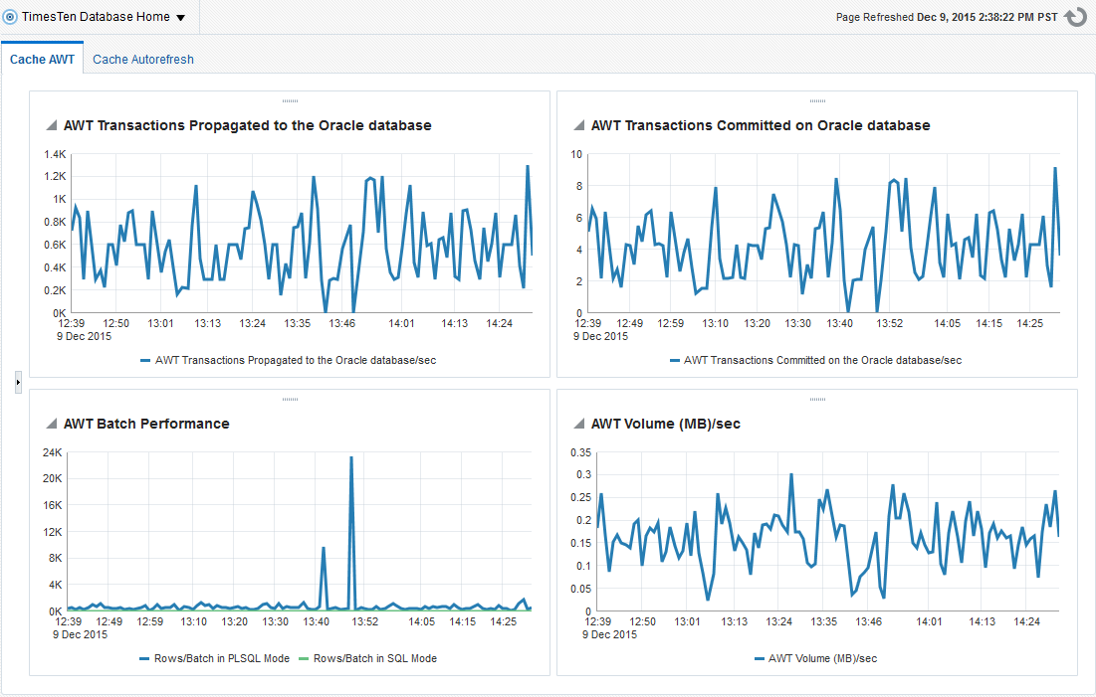The image size is (1096, 697).
Task: Click the AWT Batch Performance panel drag handle
Action: (x=290, y=399)
